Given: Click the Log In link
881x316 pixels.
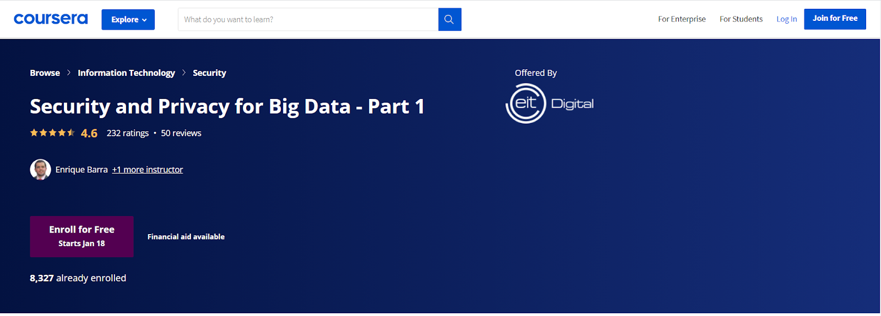Looking at the screenshot, I should (786, 19).
